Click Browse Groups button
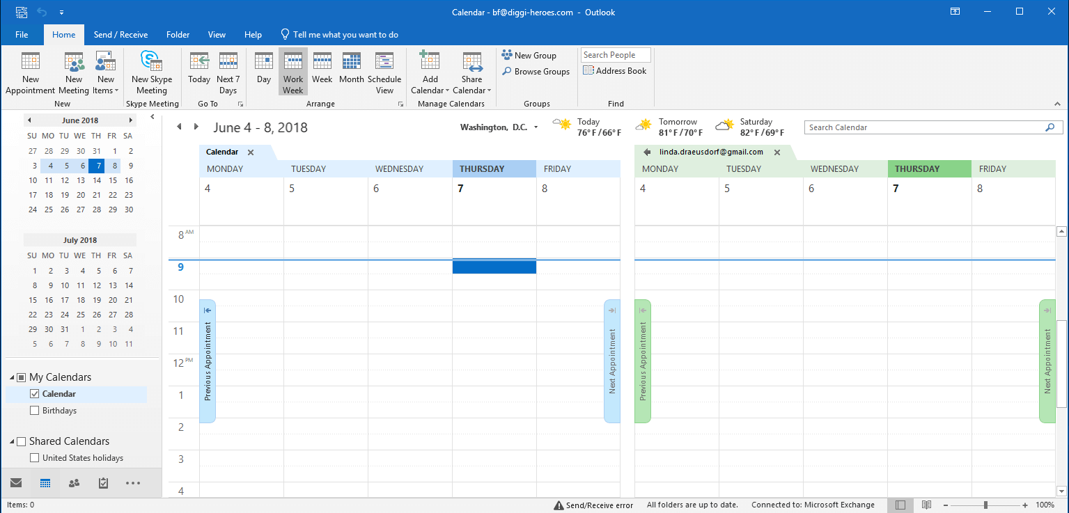The height and width of the screenshot is (513, 1069). [x=536, y=72]
